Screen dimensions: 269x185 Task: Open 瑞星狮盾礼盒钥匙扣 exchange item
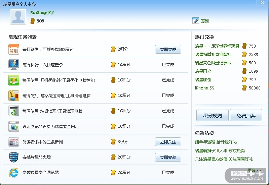point(213,55)
